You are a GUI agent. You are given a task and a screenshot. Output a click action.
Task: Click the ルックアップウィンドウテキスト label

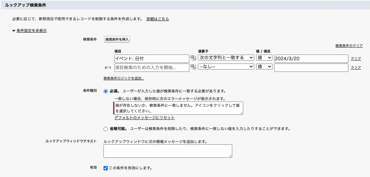(71, 141)
